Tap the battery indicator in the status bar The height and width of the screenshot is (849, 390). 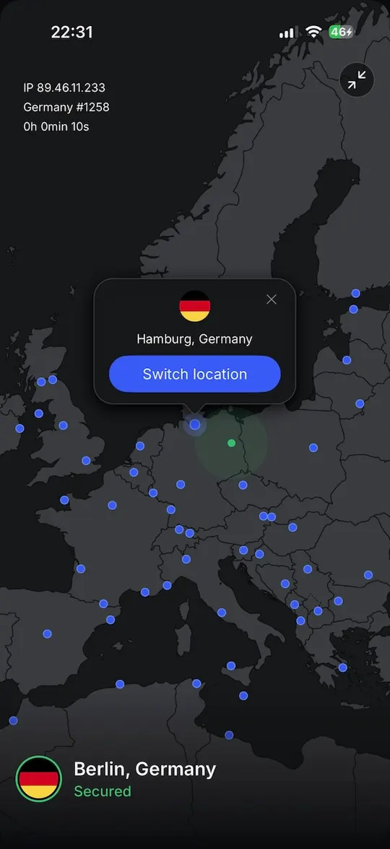tap(342, 32)
